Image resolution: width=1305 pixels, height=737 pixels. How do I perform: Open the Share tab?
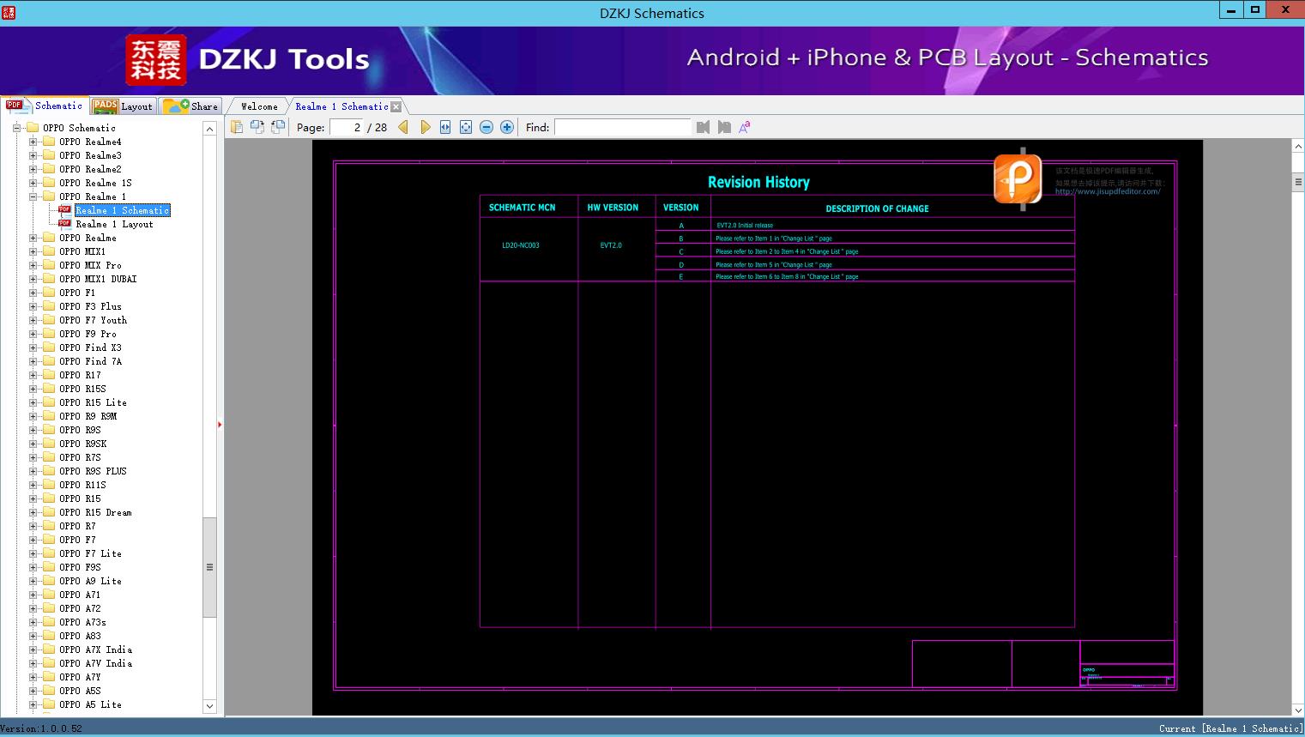(x=191, y=106)
